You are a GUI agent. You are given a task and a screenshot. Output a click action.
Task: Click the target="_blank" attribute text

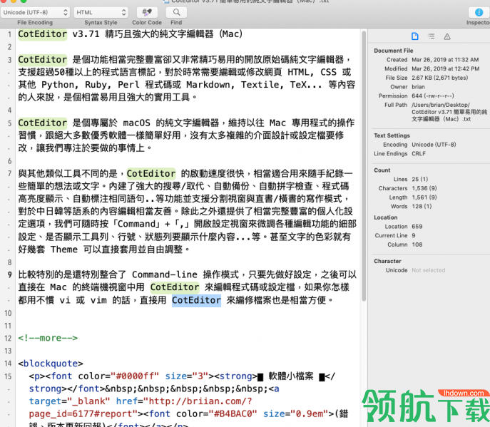pyautogui.click(x=69, y=401)
